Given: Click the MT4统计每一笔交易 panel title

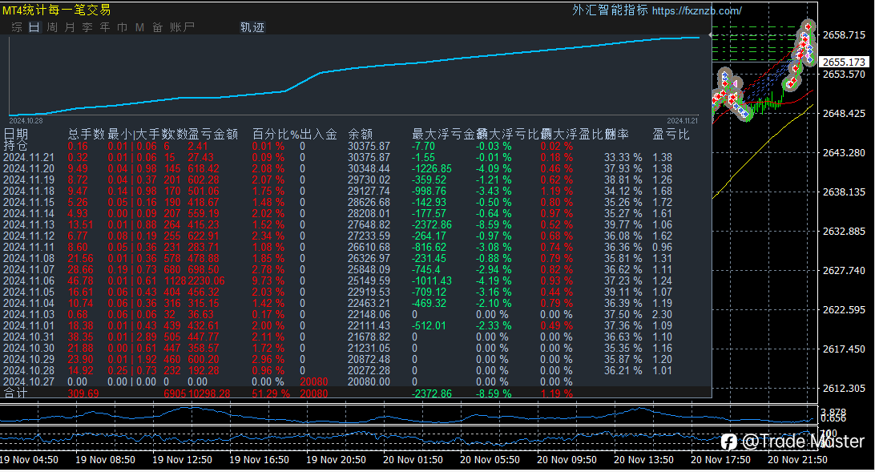Looking at the screenshot, I should coord(56,10).
